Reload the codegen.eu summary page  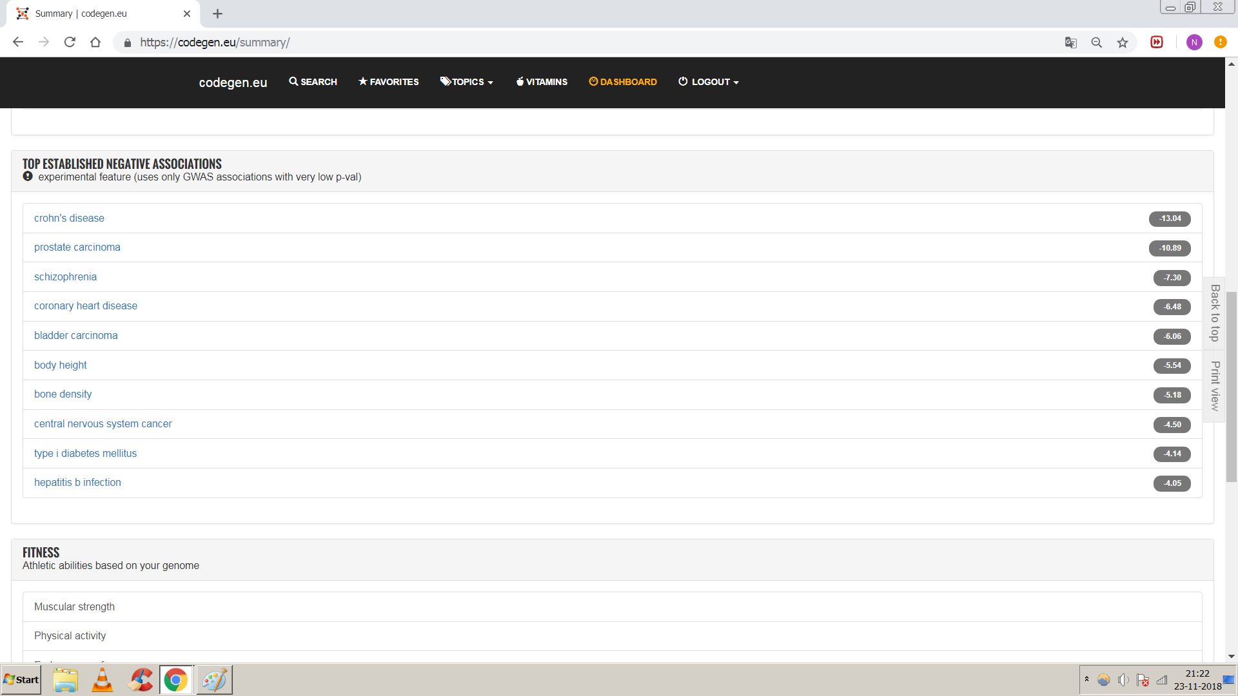pyautogui.click(x=70, y=43)
